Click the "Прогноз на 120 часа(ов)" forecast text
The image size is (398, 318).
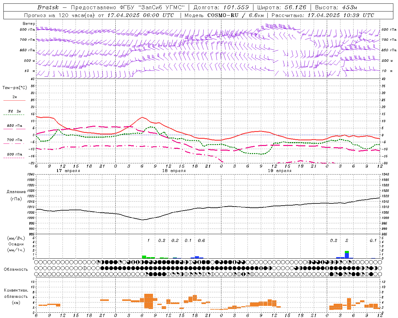point(60,15)
